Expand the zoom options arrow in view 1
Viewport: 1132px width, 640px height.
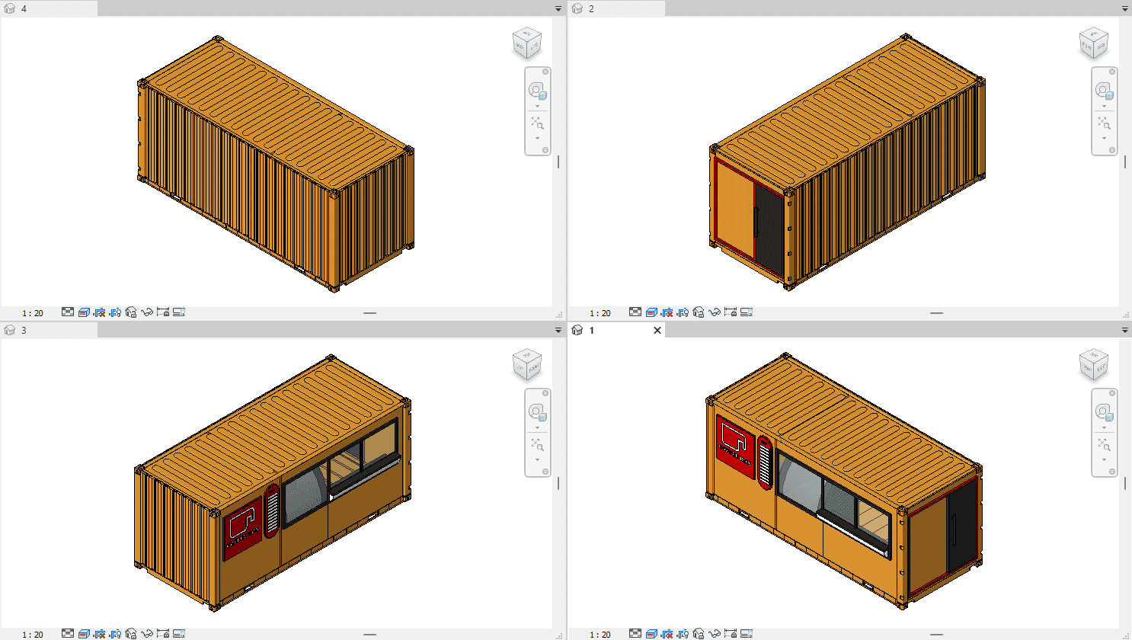pos(1104,460)
